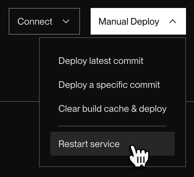
Task: Open the Connect dropdown button
Action: point(44,21)
